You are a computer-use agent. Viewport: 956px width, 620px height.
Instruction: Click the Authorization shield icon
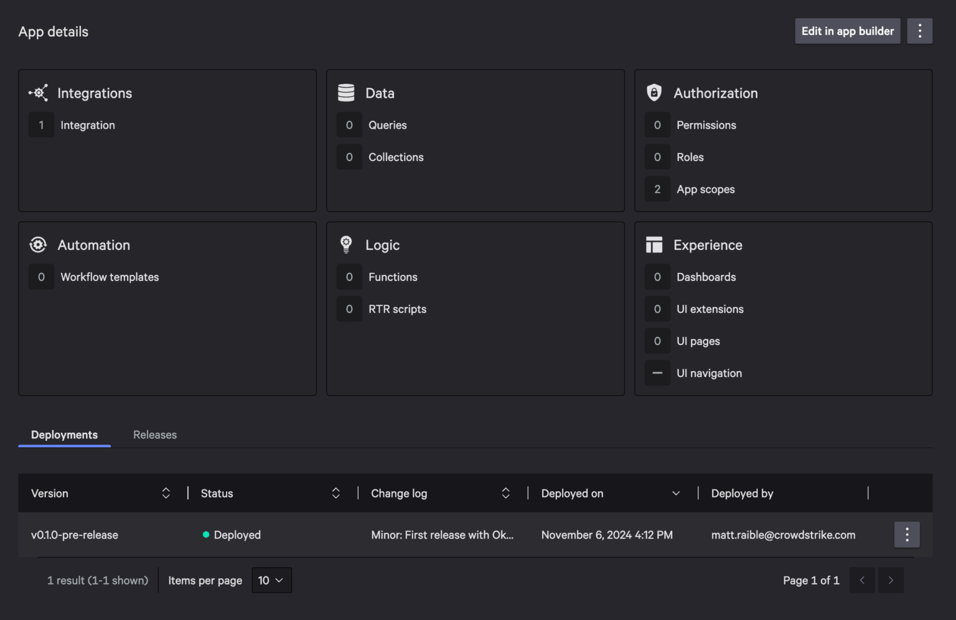point(654,92)
